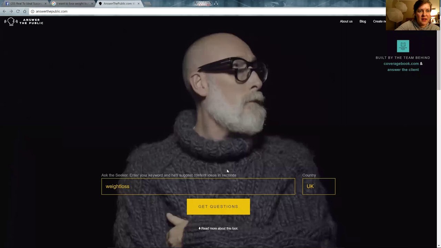Click the Answer The Public logo
The width and height of the screenshot is (441, 248).
(24, 22)
